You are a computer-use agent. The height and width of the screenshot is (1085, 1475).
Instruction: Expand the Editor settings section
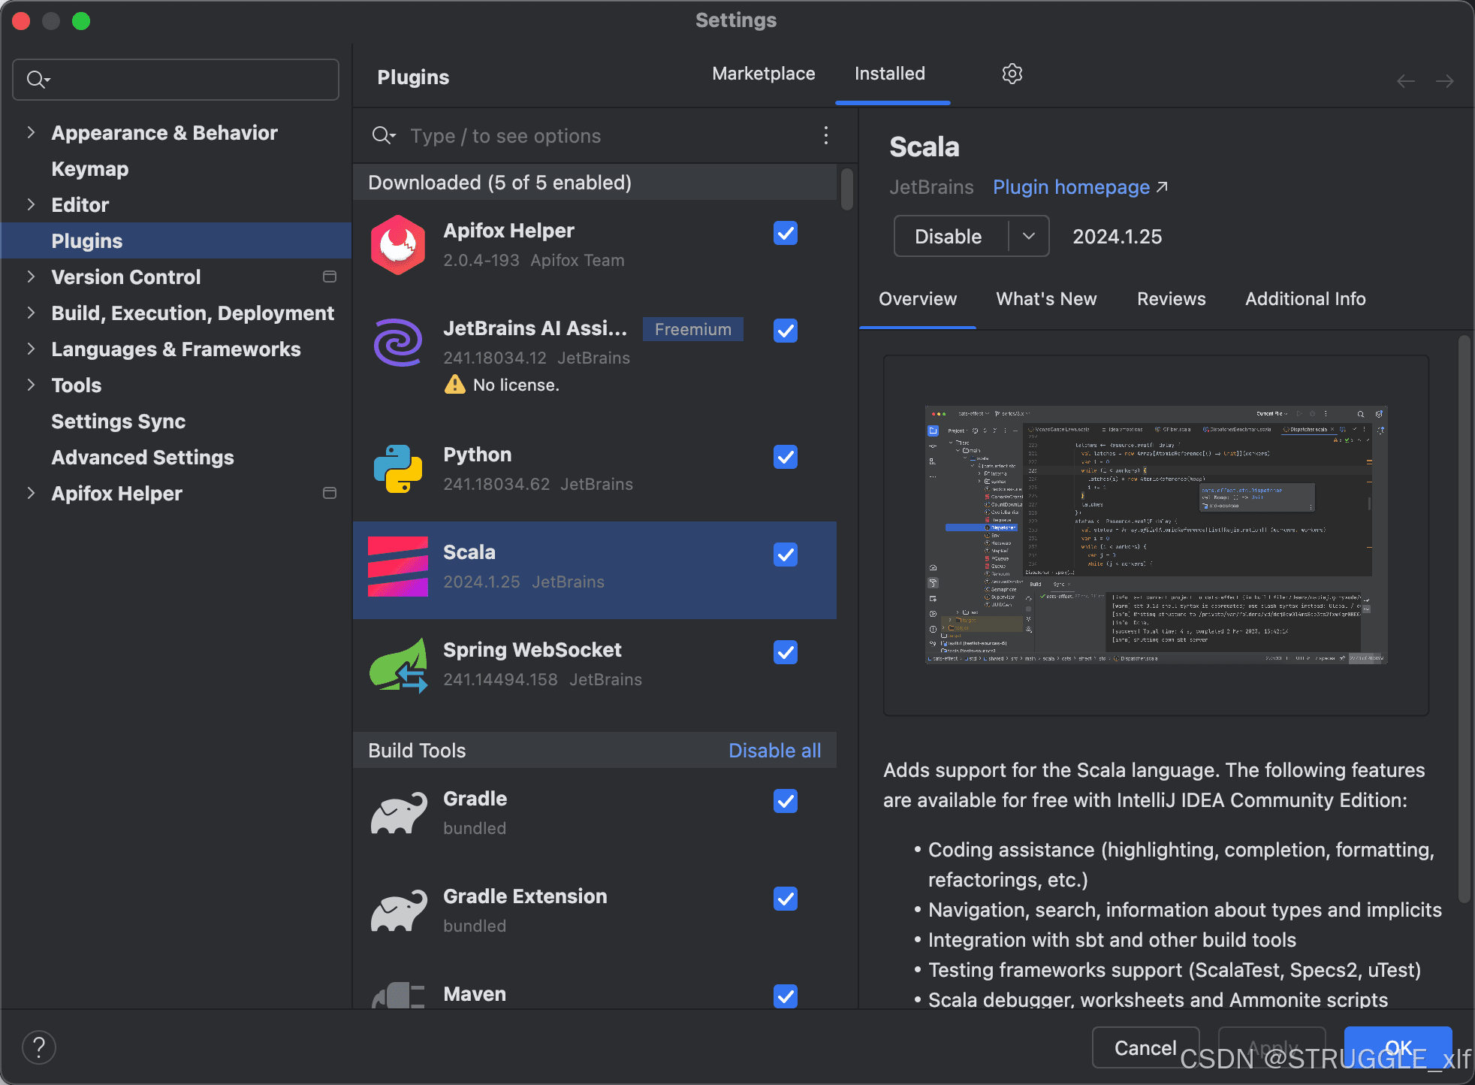(x=31, y=204)
